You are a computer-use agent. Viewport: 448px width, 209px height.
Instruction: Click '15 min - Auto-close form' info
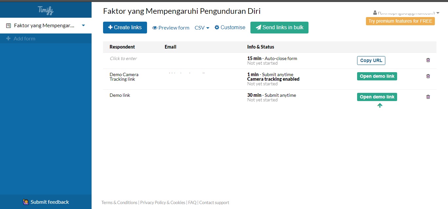coord(272,58)
